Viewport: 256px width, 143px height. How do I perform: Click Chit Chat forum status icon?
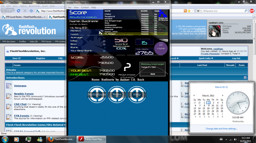click(9, 107)
